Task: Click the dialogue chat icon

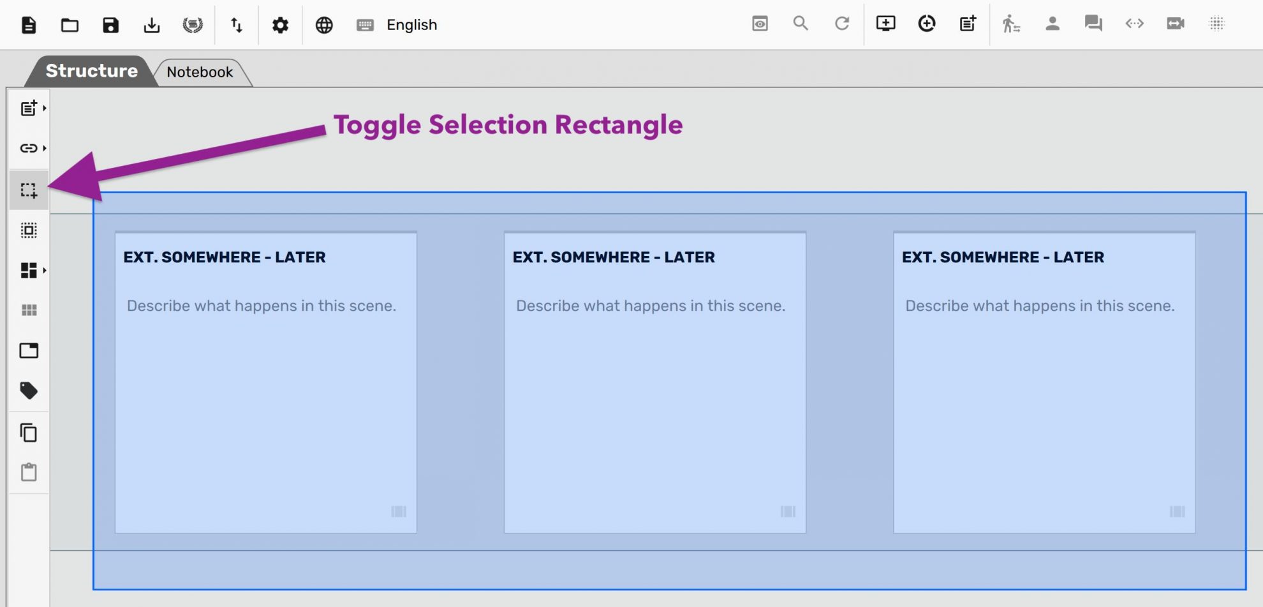Action: point(1091,23)
